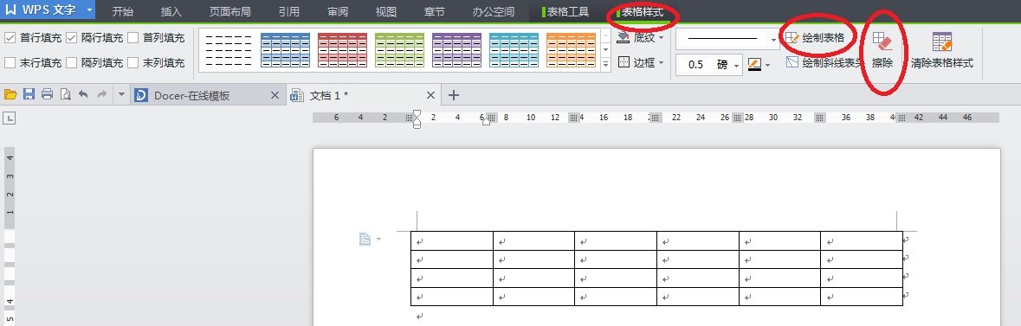Click the pen color icon
Image resolution: width=1021 pixels, height=326 pixels.
754,64
